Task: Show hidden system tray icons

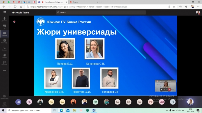Action: (x=167, y=110)
